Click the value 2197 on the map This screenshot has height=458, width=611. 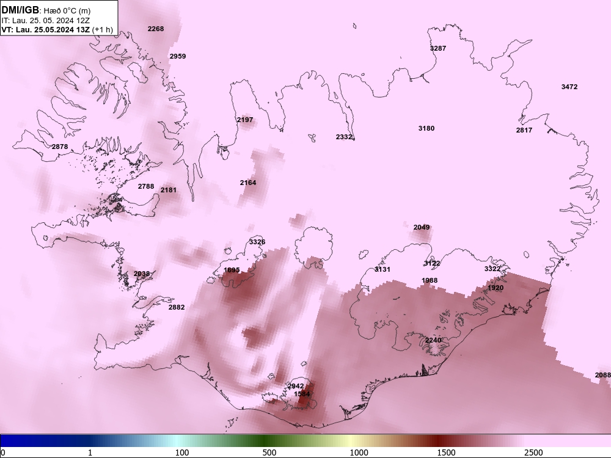coord(245,120)
